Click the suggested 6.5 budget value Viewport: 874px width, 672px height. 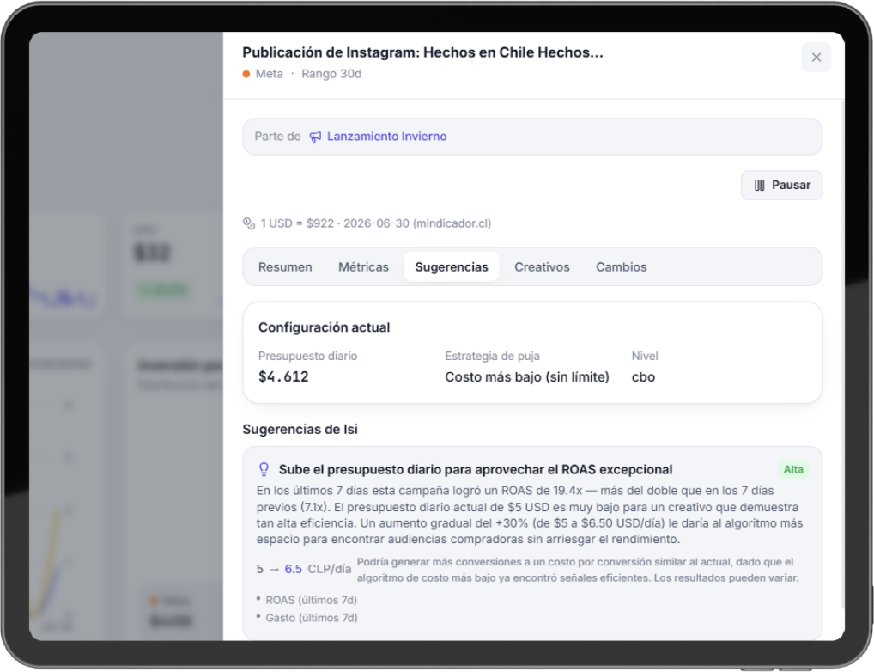[293, 569]
